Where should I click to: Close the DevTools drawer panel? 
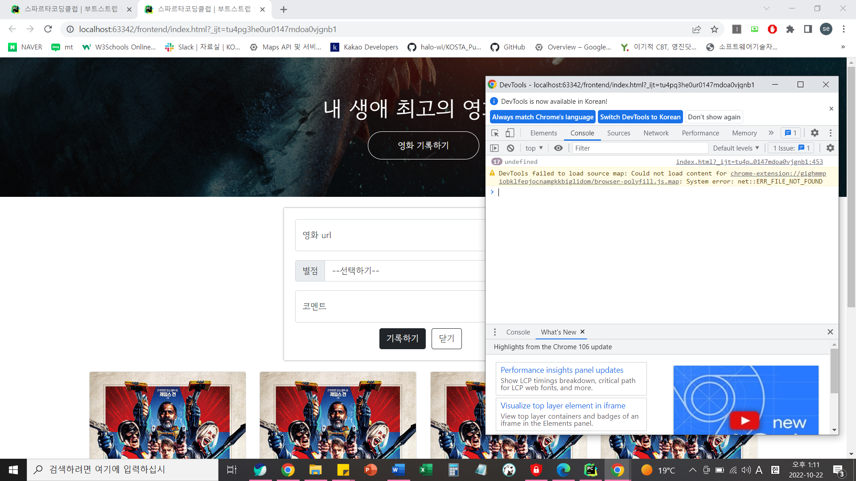pyautogui.click(x=830, y=332)
